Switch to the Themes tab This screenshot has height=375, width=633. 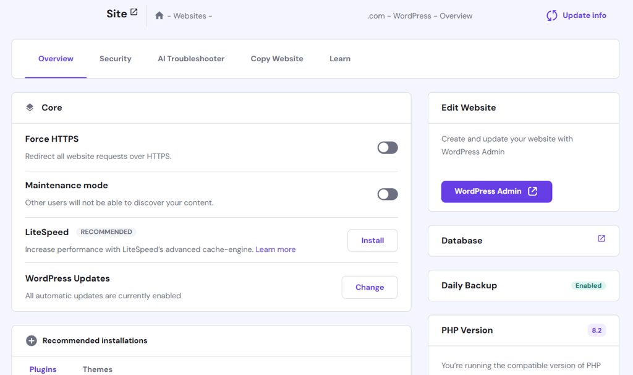(97, 369)
